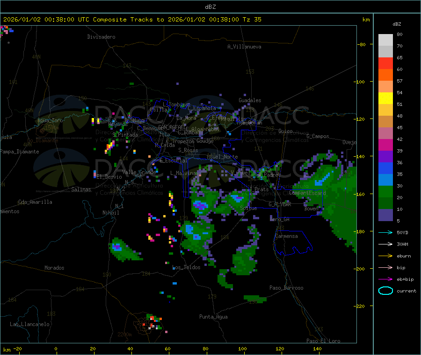Screen dimensions: 421x355
Task: Click the 0 km x-axis tick label
Action: pyautogui.click(x=56, y=348)
